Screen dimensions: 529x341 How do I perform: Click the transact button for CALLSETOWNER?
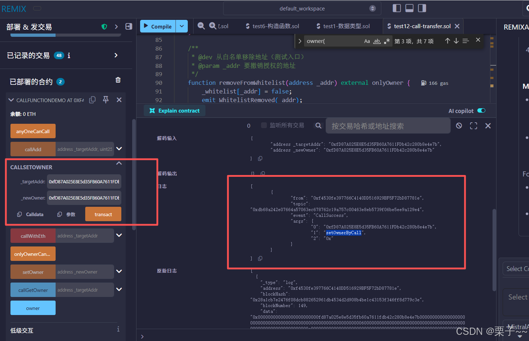tap(103, 214)
